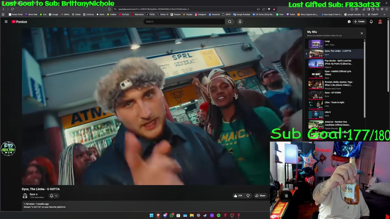This screenshot has height=219, width=390.
Task: Open Discord from the taskbar
Action: tap(165, 215)
